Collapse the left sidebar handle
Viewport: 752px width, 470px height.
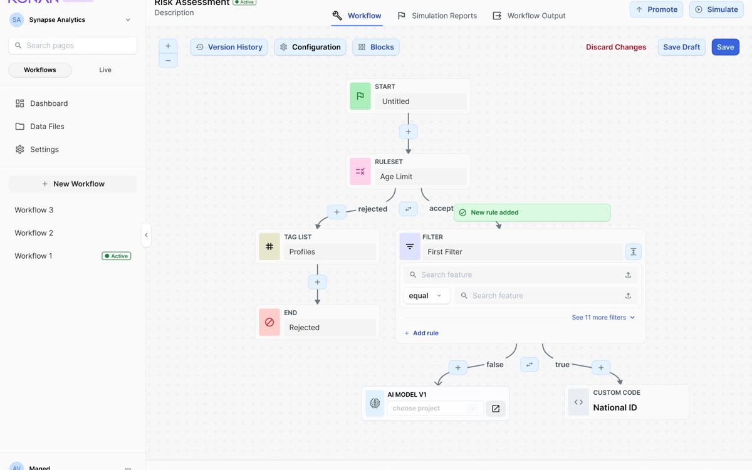point(146,235)
